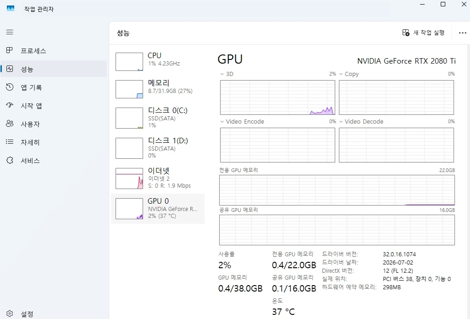
Task: Open 시작 앱 (Startup apps) icon
Action: click(10, 105)
